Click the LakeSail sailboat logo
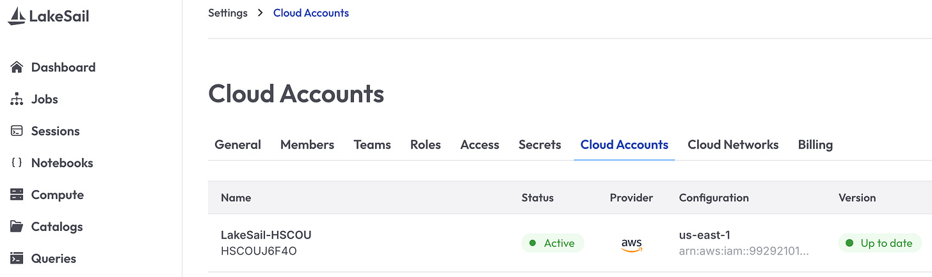932x277 pixels. (17, 16)
